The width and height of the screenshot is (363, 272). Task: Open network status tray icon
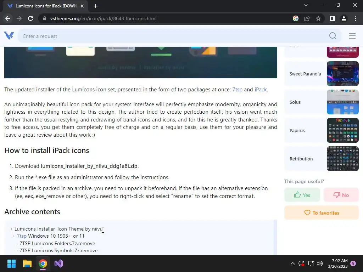(311, 263)
